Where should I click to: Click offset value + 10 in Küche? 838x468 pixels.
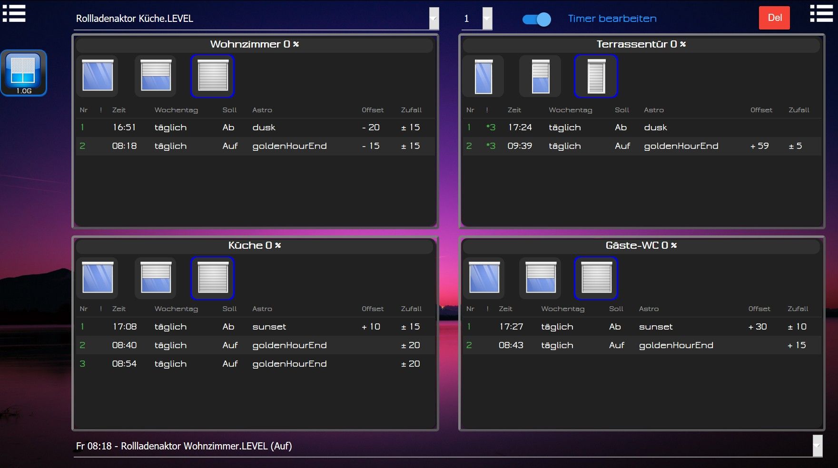371,327
